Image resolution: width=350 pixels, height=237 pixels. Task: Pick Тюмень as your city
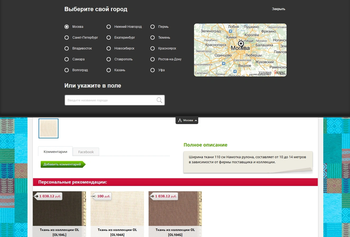[x=153, y=38]
